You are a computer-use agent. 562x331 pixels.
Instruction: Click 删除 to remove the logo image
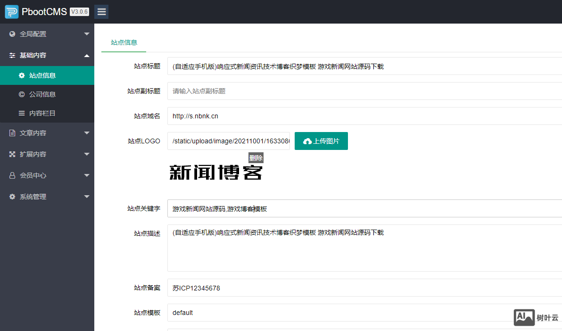tap(256, 158)
